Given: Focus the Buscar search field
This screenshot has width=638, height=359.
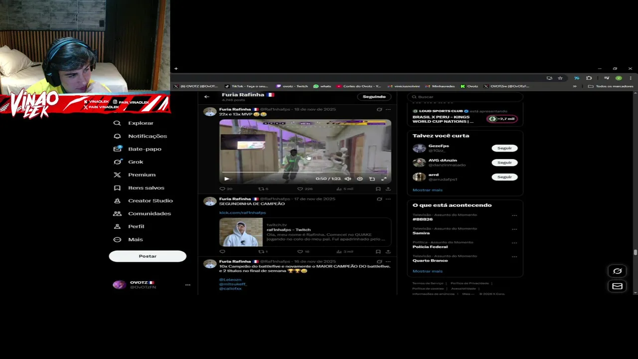Looking at the screenshot, I should (465, 97).
